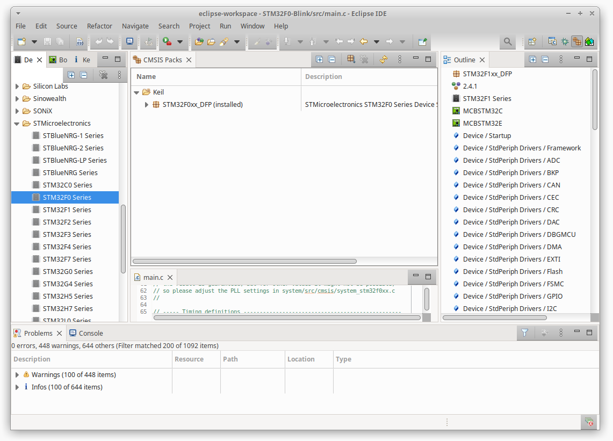
Task: Switch to the Debug perspective bug icon
Action: [x=565, y=41]
